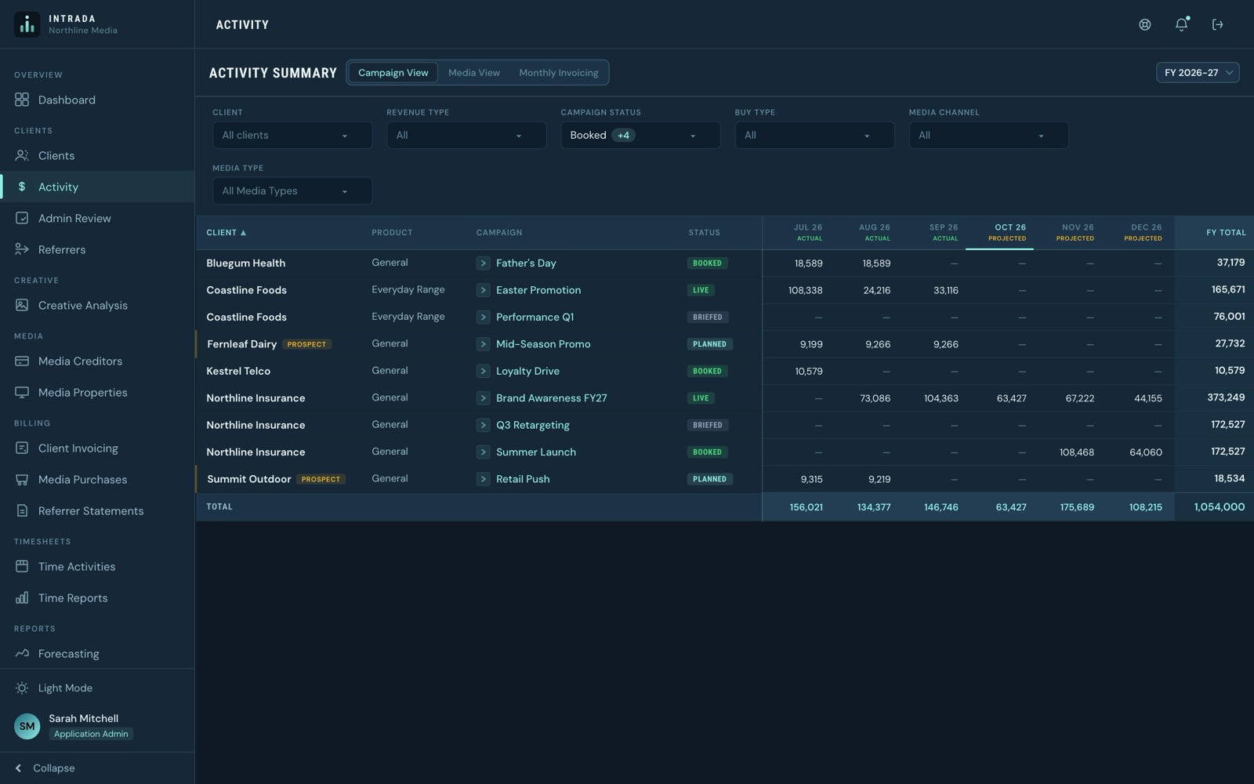Click the Collapse sidebar chevron icon

[x=19, y=768]
